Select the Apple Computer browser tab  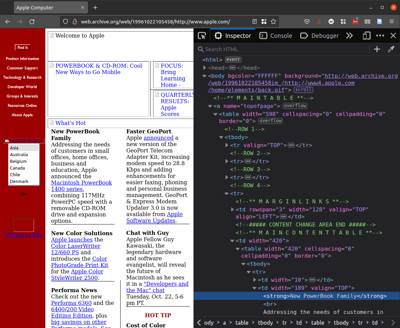click(51, 8)
